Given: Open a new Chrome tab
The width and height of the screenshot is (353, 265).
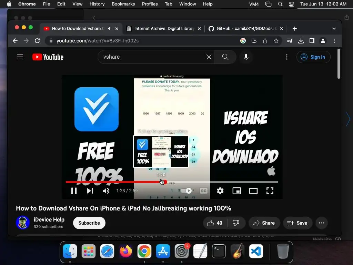Looking at the screenshot, I should pyautogui.click(x=295, y=29).
